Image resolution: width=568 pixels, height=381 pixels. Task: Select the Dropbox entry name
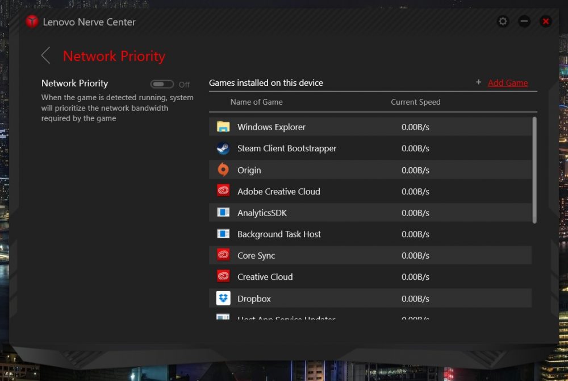pos(254,299)
